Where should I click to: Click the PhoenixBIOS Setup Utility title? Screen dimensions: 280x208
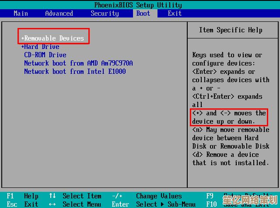[x=138, y=5]
